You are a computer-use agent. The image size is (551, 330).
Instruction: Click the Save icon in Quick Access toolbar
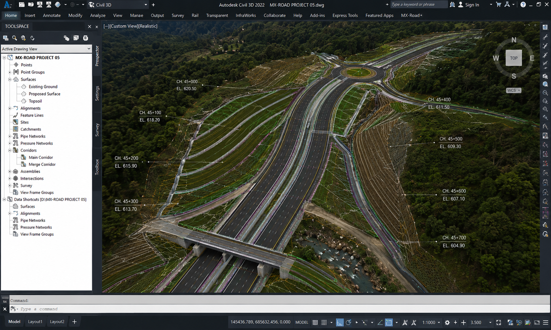(40, 5)
